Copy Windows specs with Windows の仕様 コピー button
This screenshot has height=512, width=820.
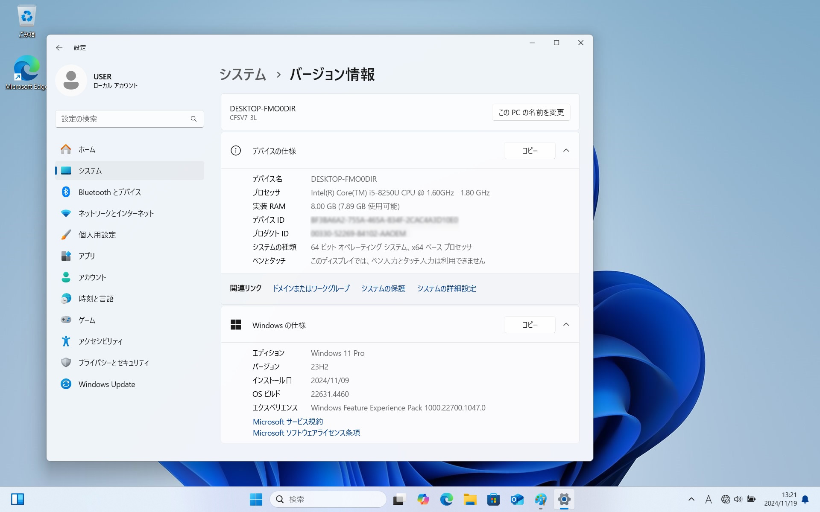coord(530,325)
